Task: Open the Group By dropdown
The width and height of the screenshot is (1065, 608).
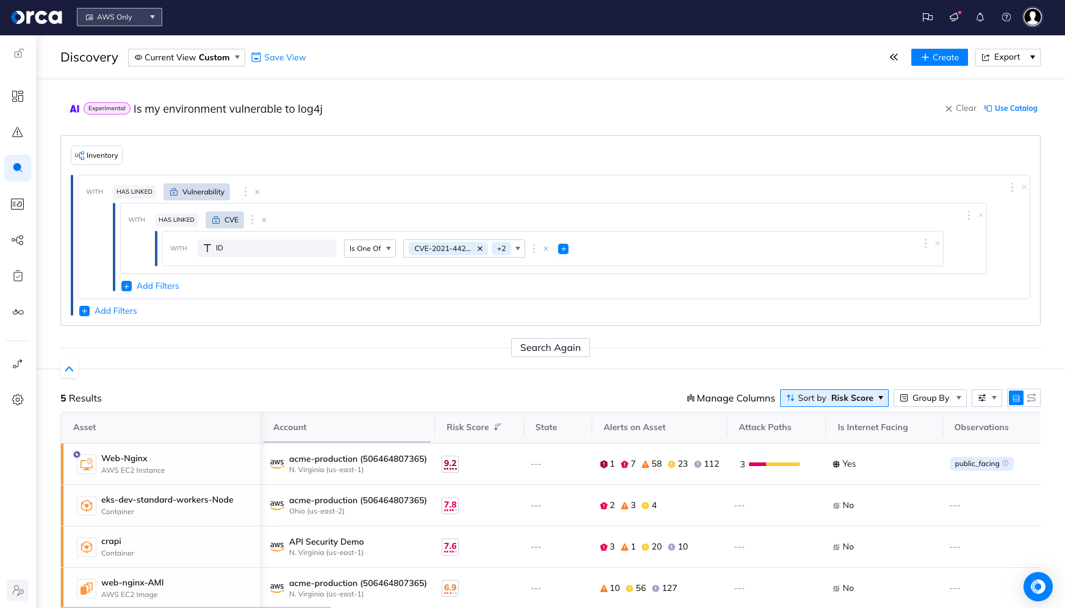Action: [930, 398]
